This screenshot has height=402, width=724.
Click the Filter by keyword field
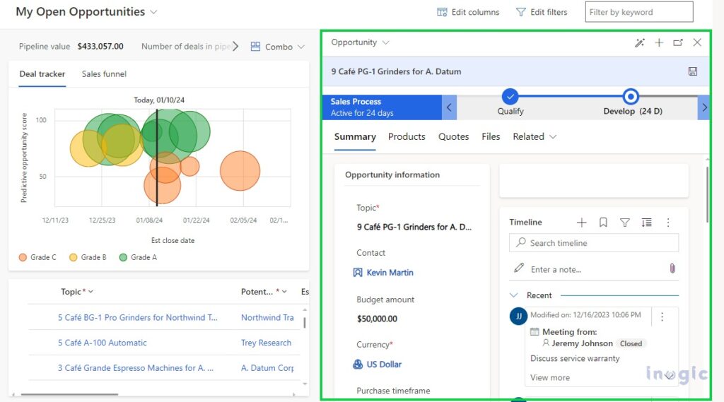tap(639, 12)
